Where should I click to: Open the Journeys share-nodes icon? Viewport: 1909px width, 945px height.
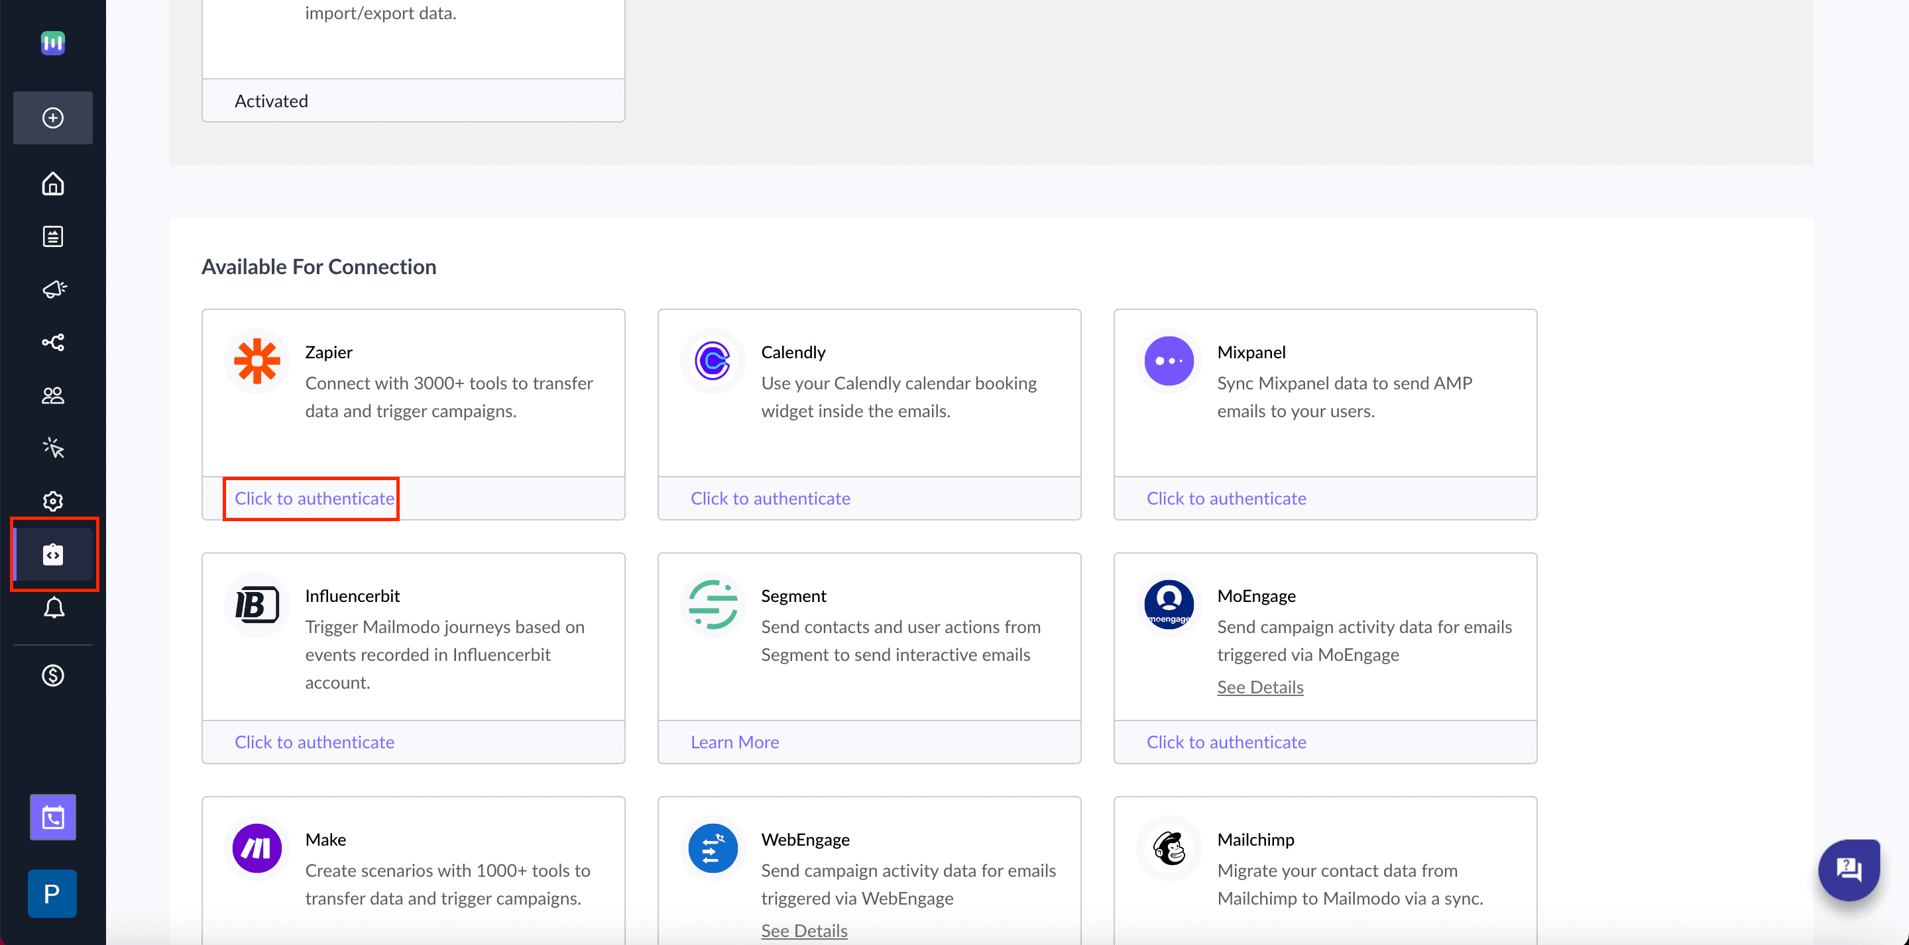click(x=52, y=342)
